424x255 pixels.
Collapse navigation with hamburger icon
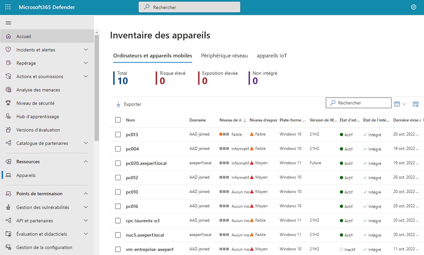[8, 23]
